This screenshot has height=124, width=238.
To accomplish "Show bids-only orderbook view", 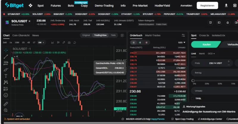I will [x=140, y=43].
